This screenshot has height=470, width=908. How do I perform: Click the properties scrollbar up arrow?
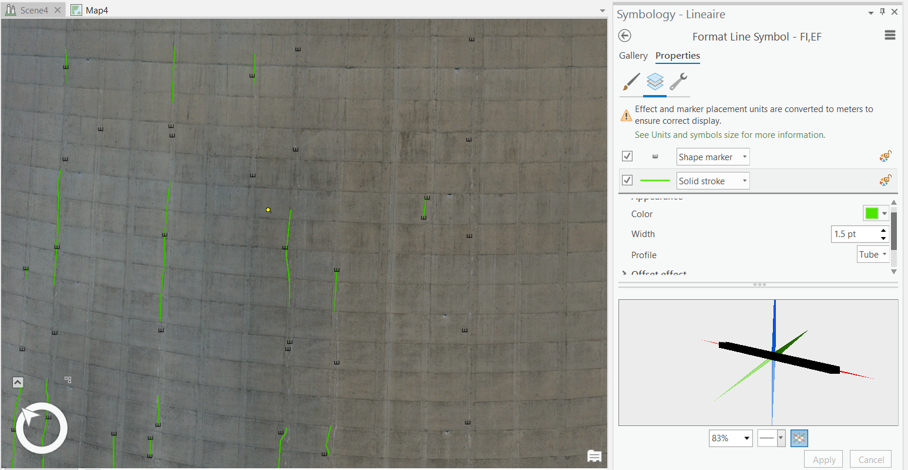(894, 203)
